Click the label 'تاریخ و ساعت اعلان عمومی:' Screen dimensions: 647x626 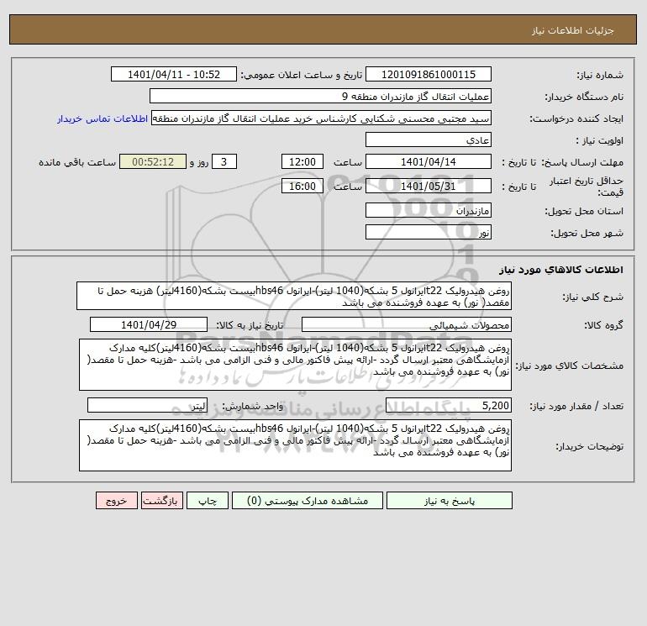tap(301, 75)
